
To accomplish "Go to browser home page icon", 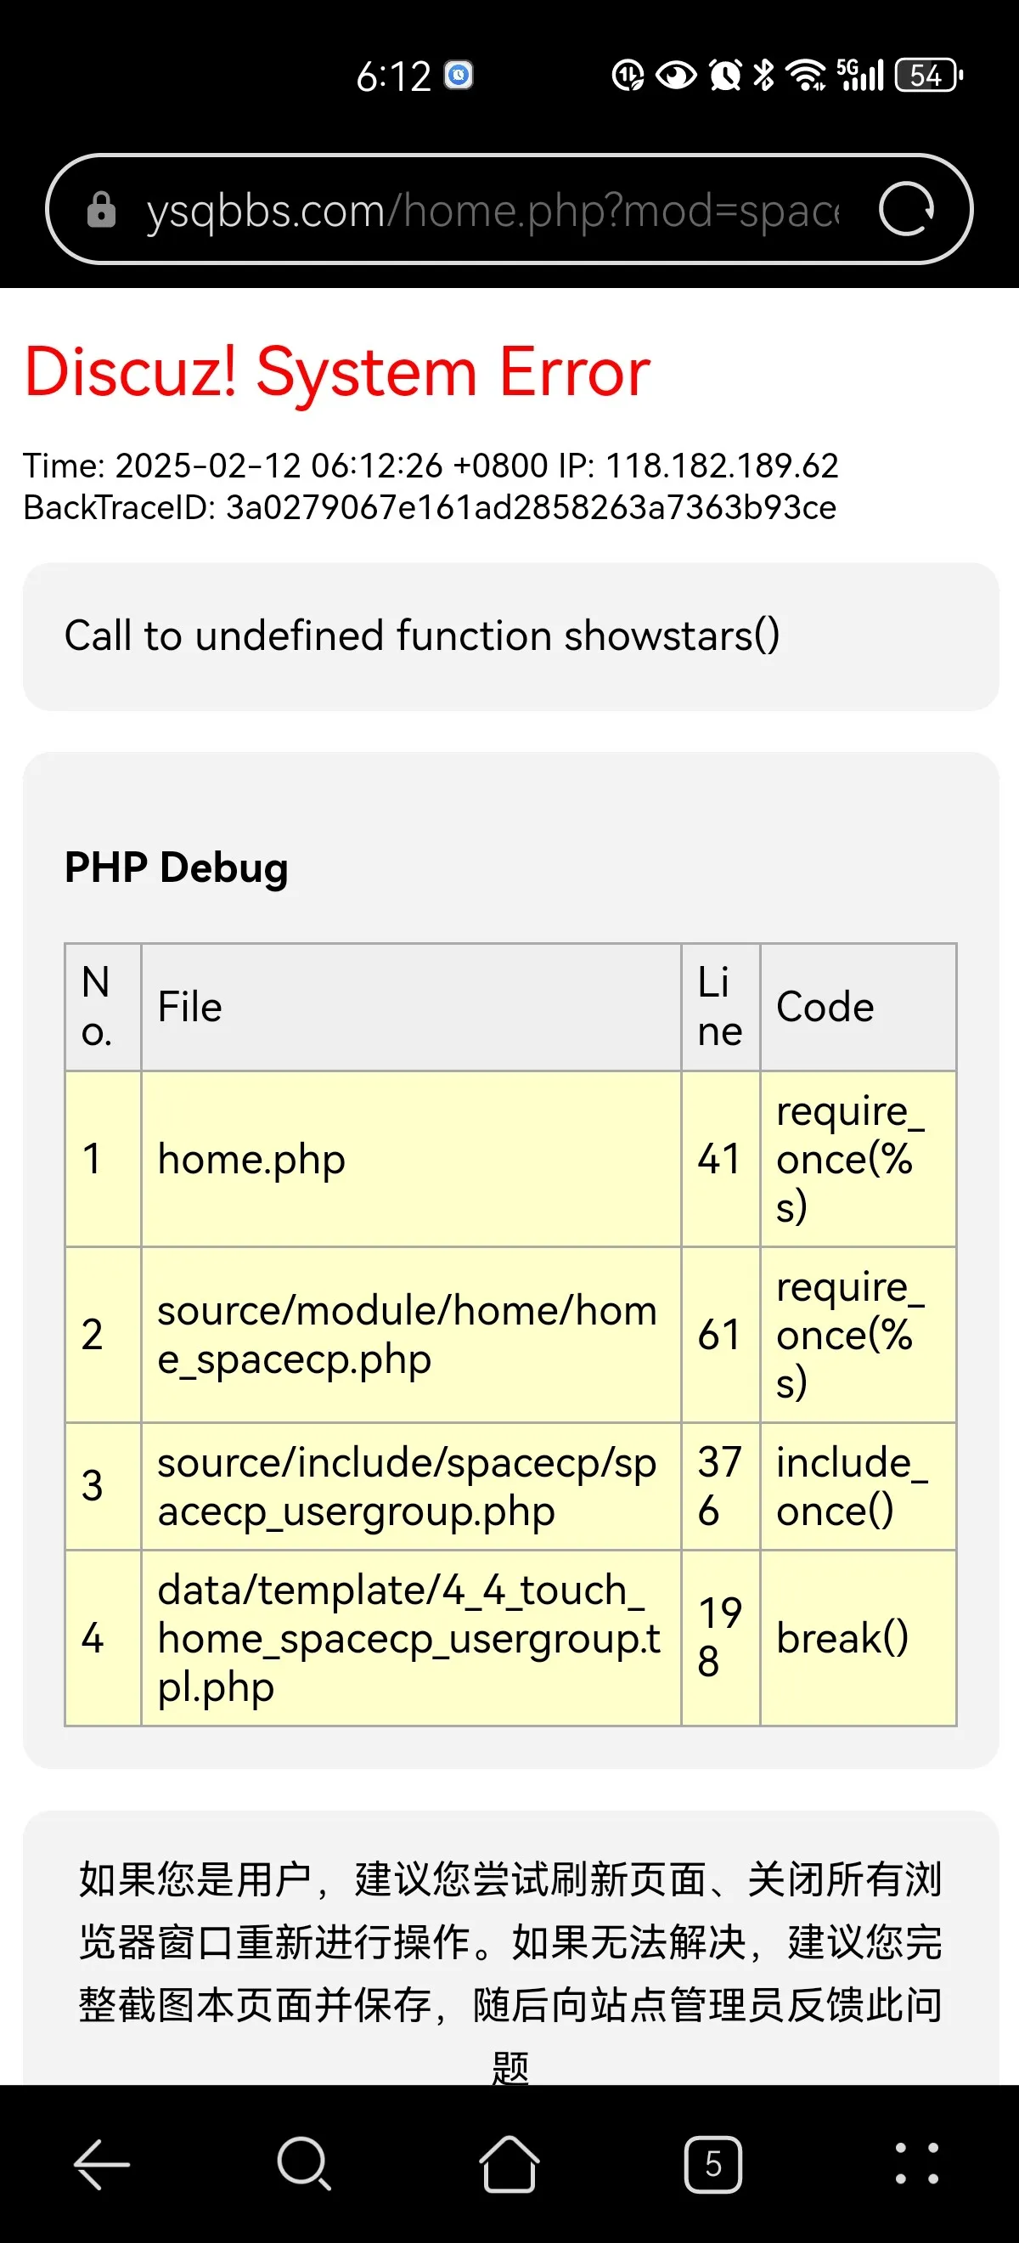I will pyautogui.click(x=509, y=2164).
